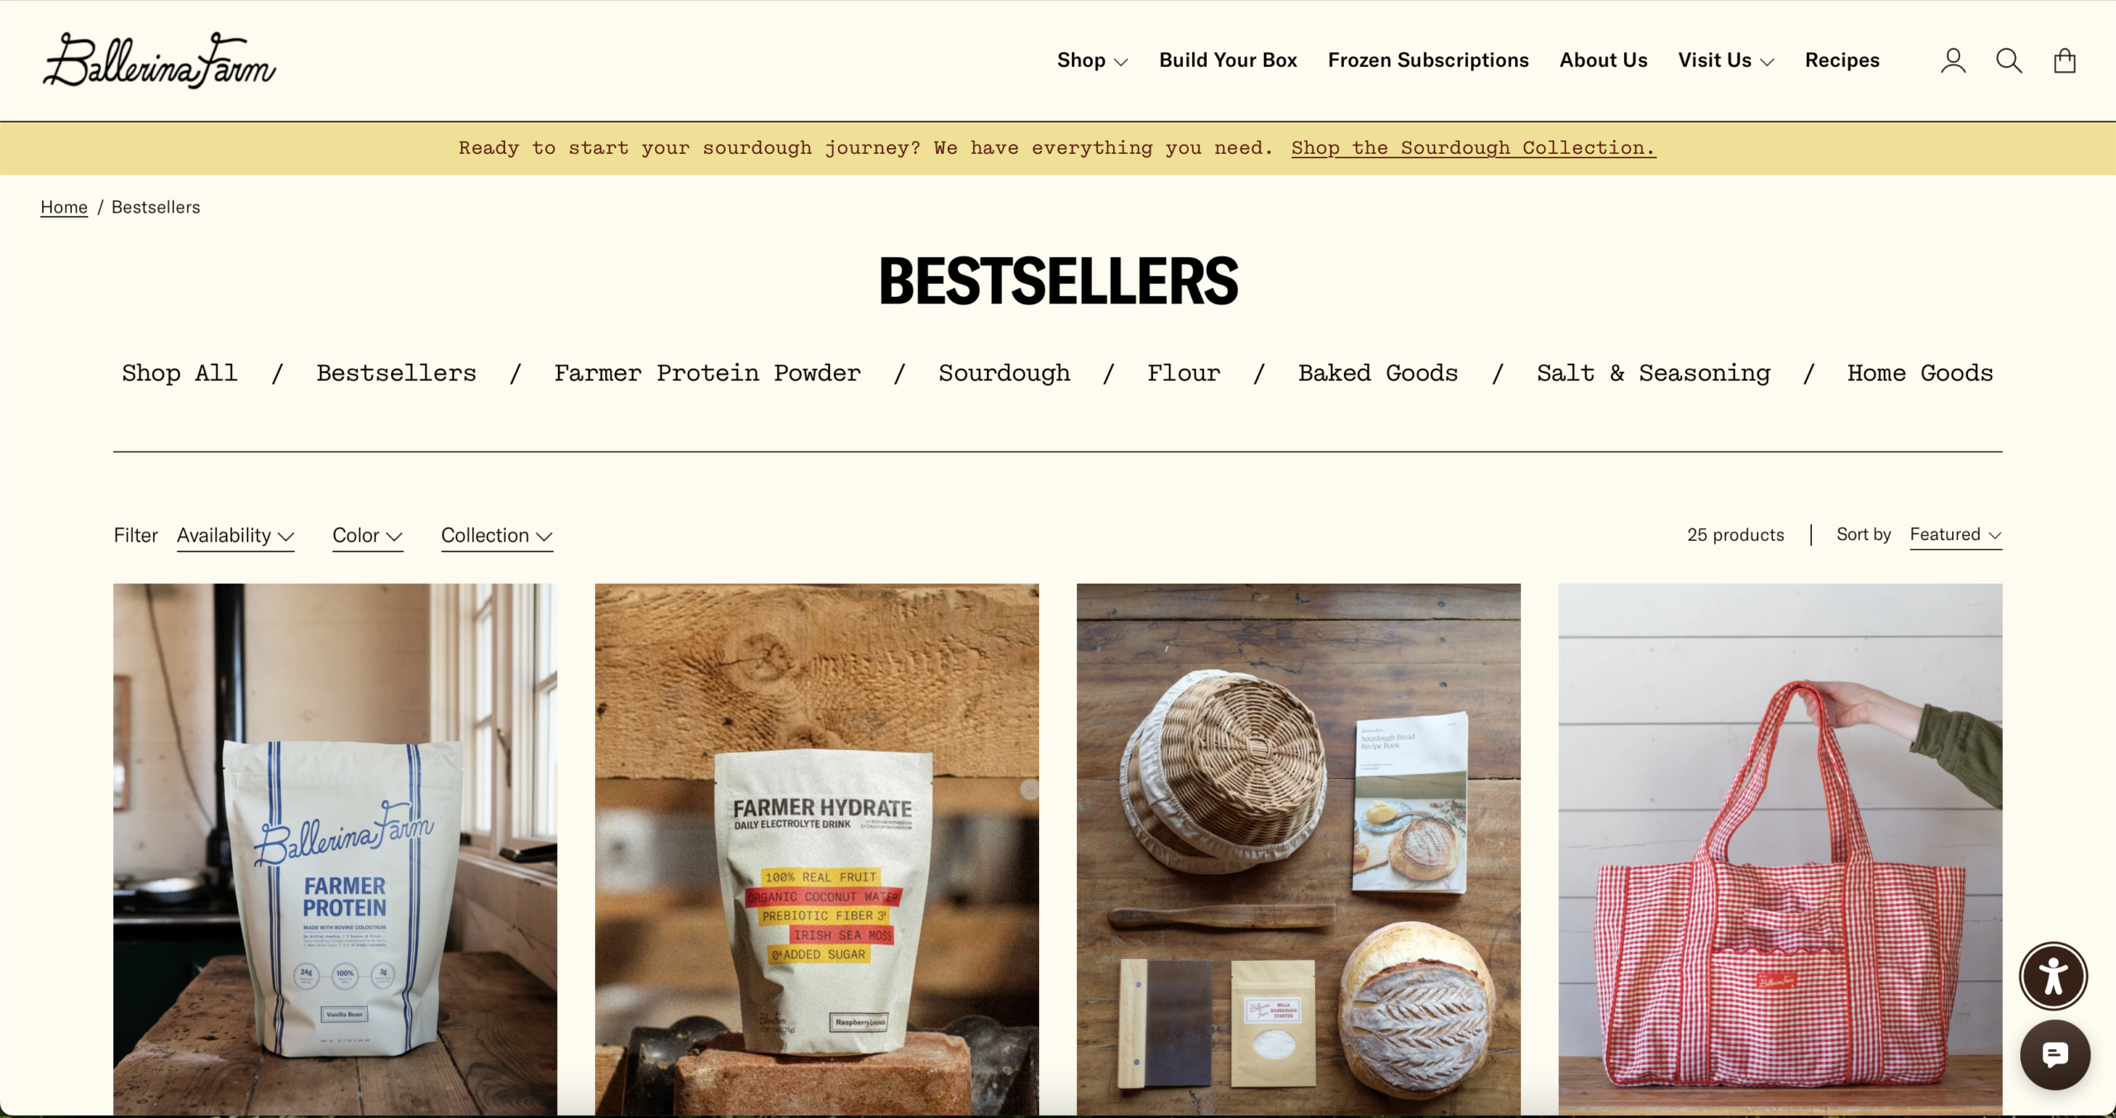2116x1118 pixels.
Task: Expand the Shop menu dropdown
Action: (x=1092, y=60)
